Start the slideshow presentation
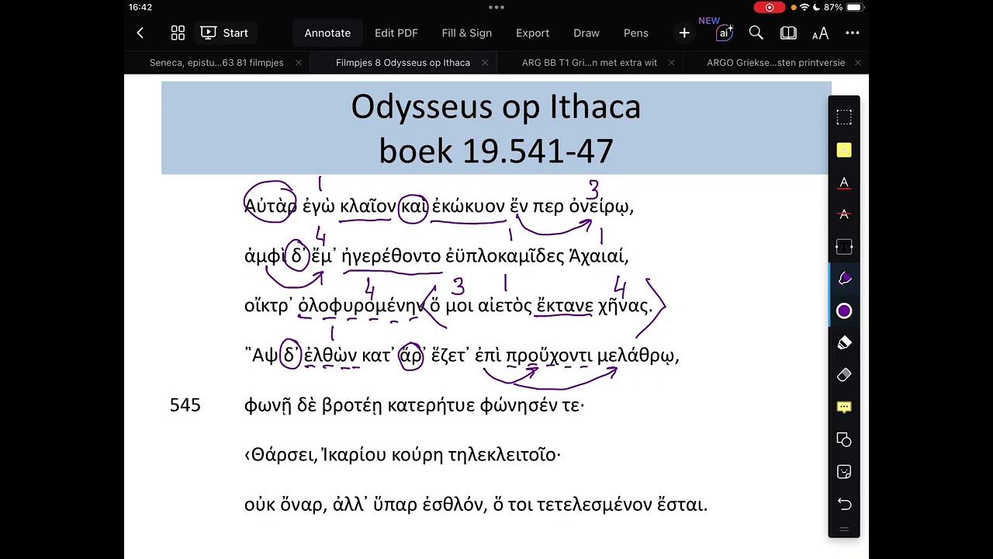This screenshot has width=993, height=559. click(224, 33)
